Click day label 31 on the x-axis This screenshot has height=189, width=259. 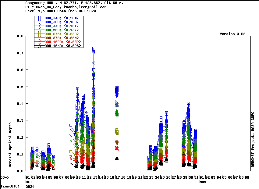pos(196,177)
